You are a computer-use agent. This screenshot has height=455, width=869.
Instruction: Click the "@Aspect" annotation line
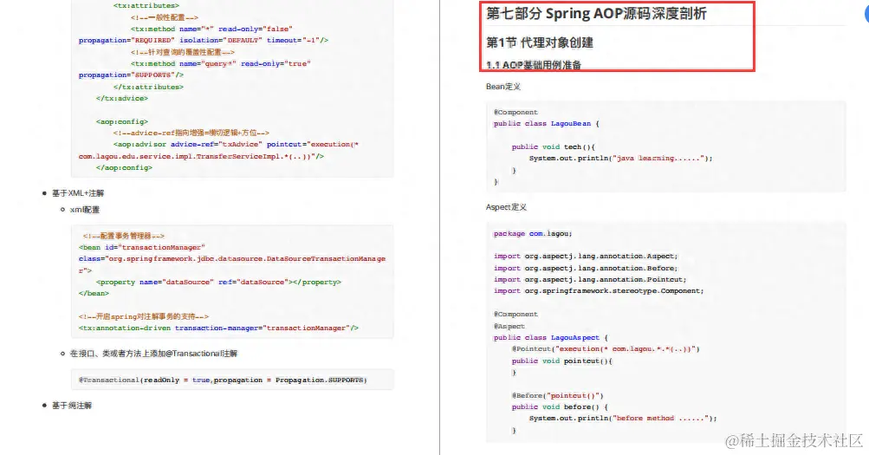coord(509,327)
